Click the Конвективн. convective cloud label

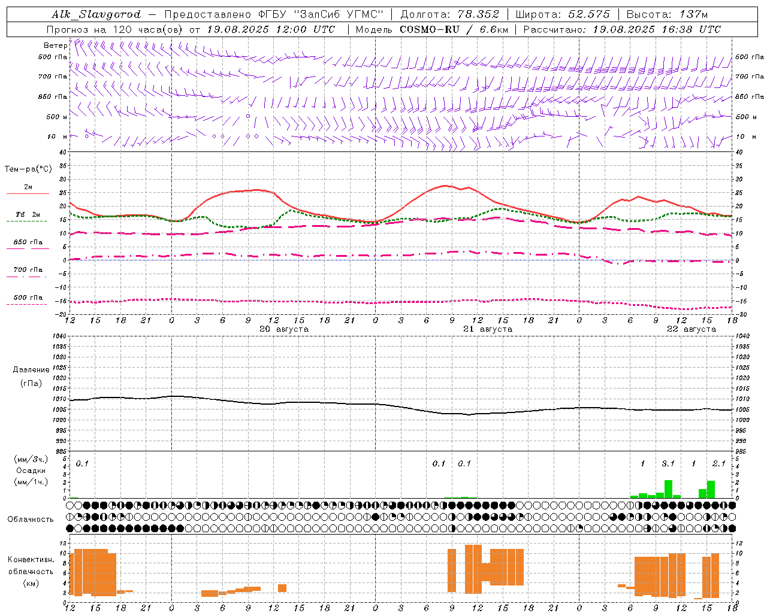point(31,560)
